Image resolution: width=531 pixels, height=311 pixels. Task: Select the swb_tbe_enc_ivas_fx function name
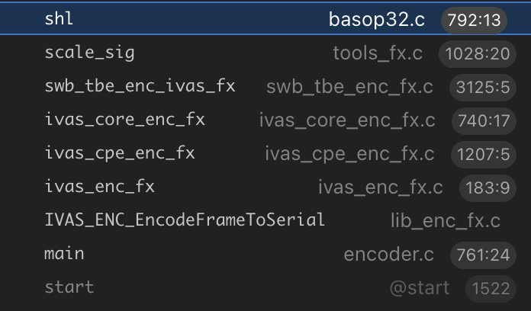coord(140,86)
